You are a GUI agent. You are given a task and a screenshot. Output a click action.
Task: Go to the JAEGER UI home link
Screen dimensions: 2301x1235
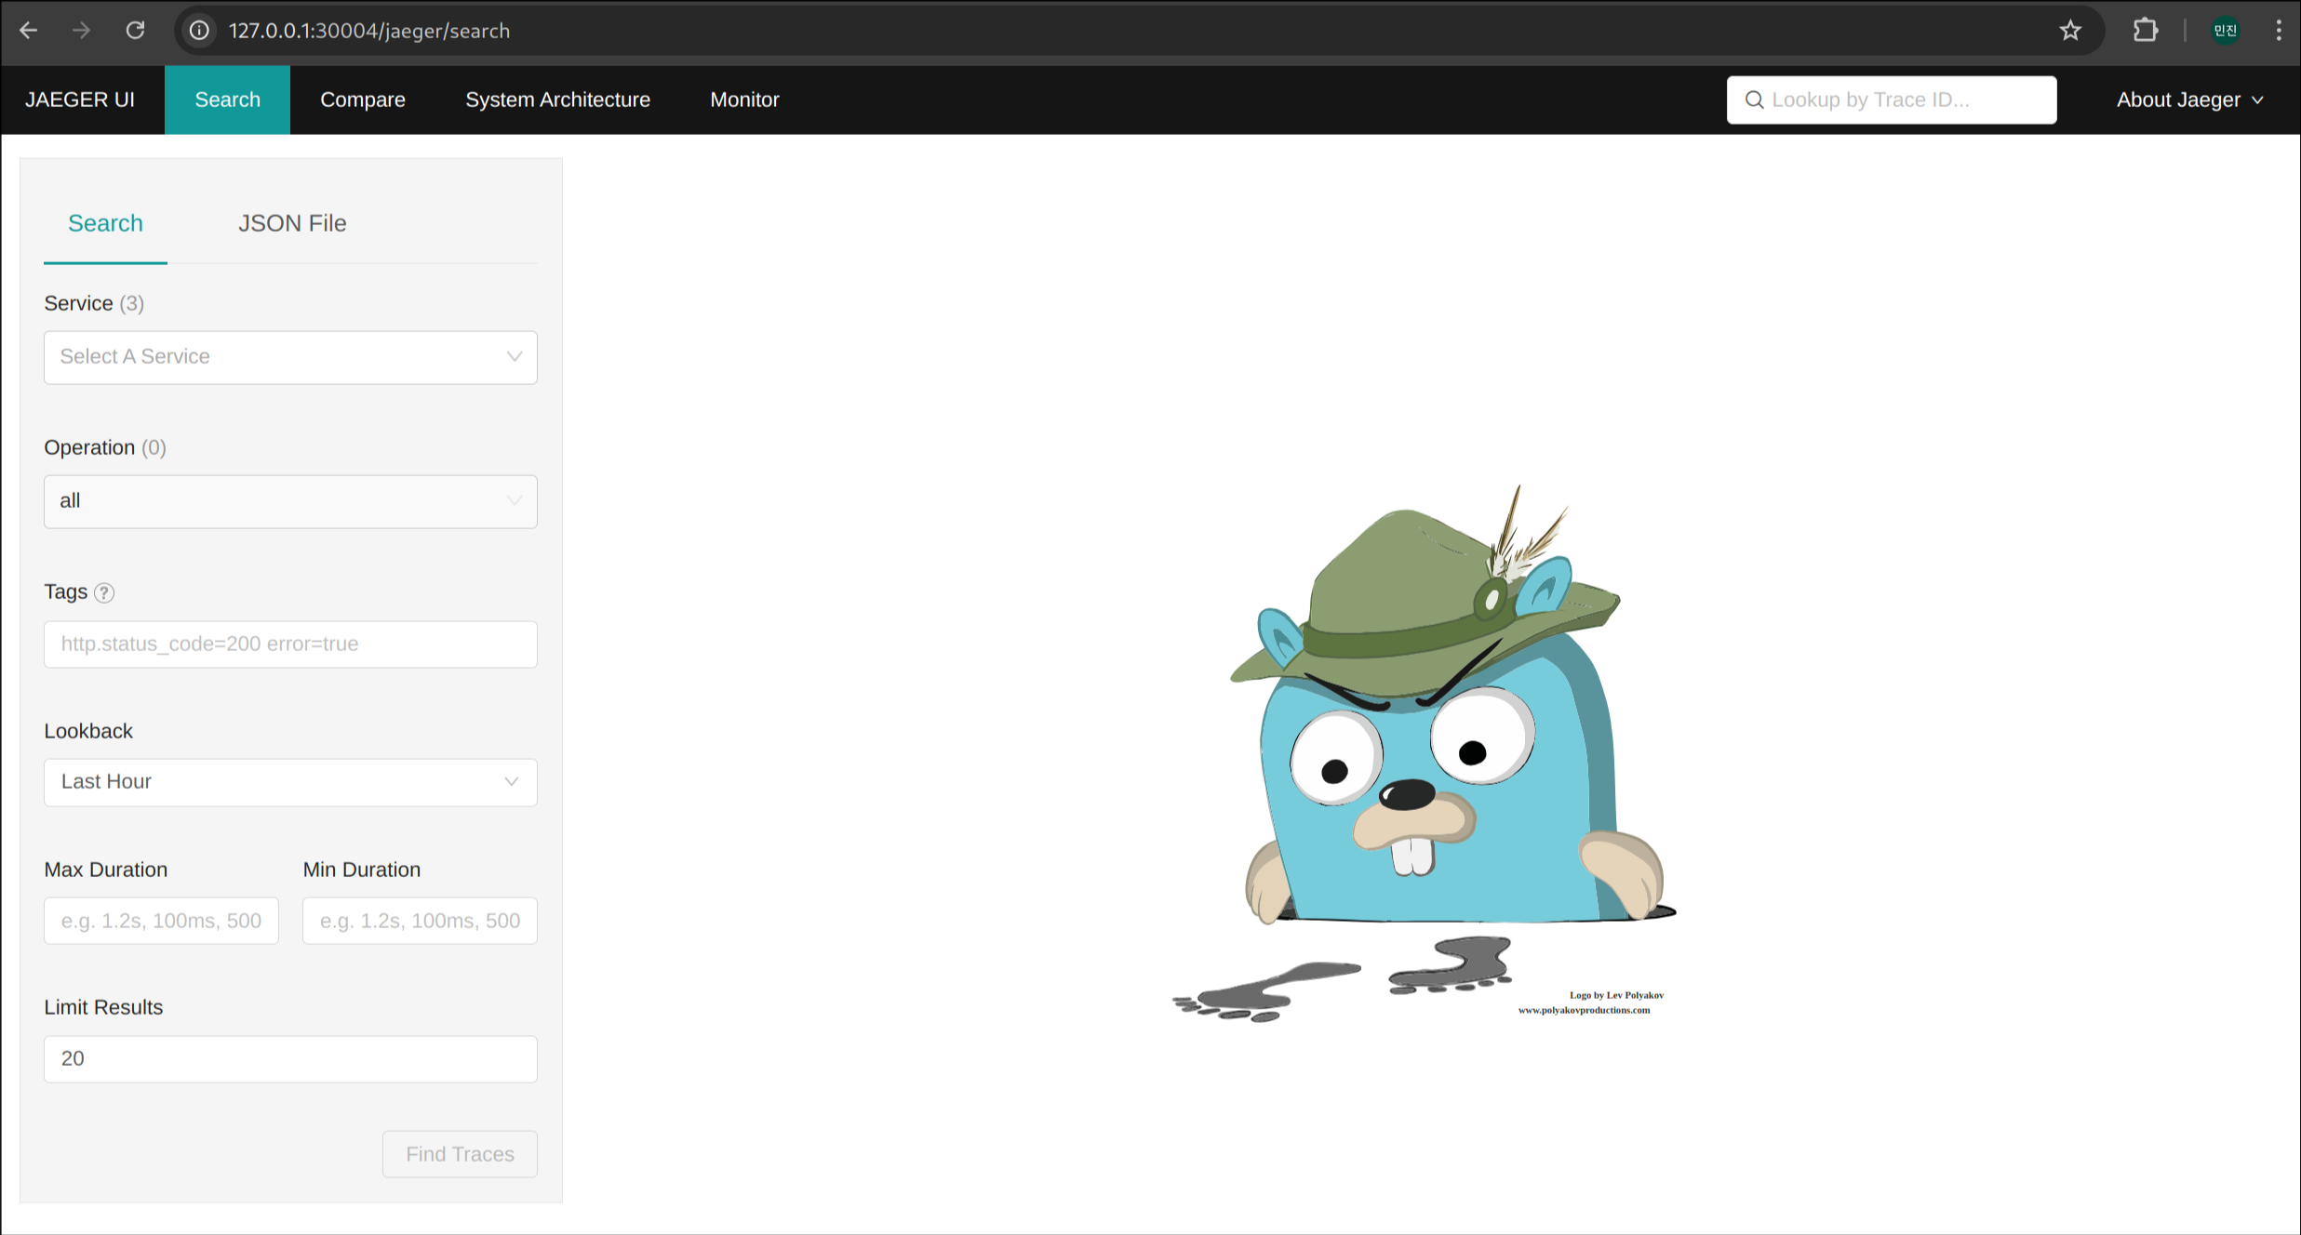80,100
